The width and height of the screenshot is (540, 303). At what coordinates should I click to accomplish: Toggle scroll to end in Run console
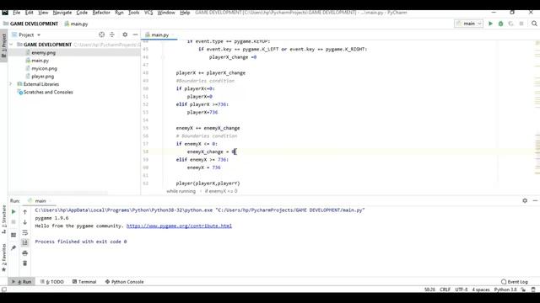tap(24, 242)
